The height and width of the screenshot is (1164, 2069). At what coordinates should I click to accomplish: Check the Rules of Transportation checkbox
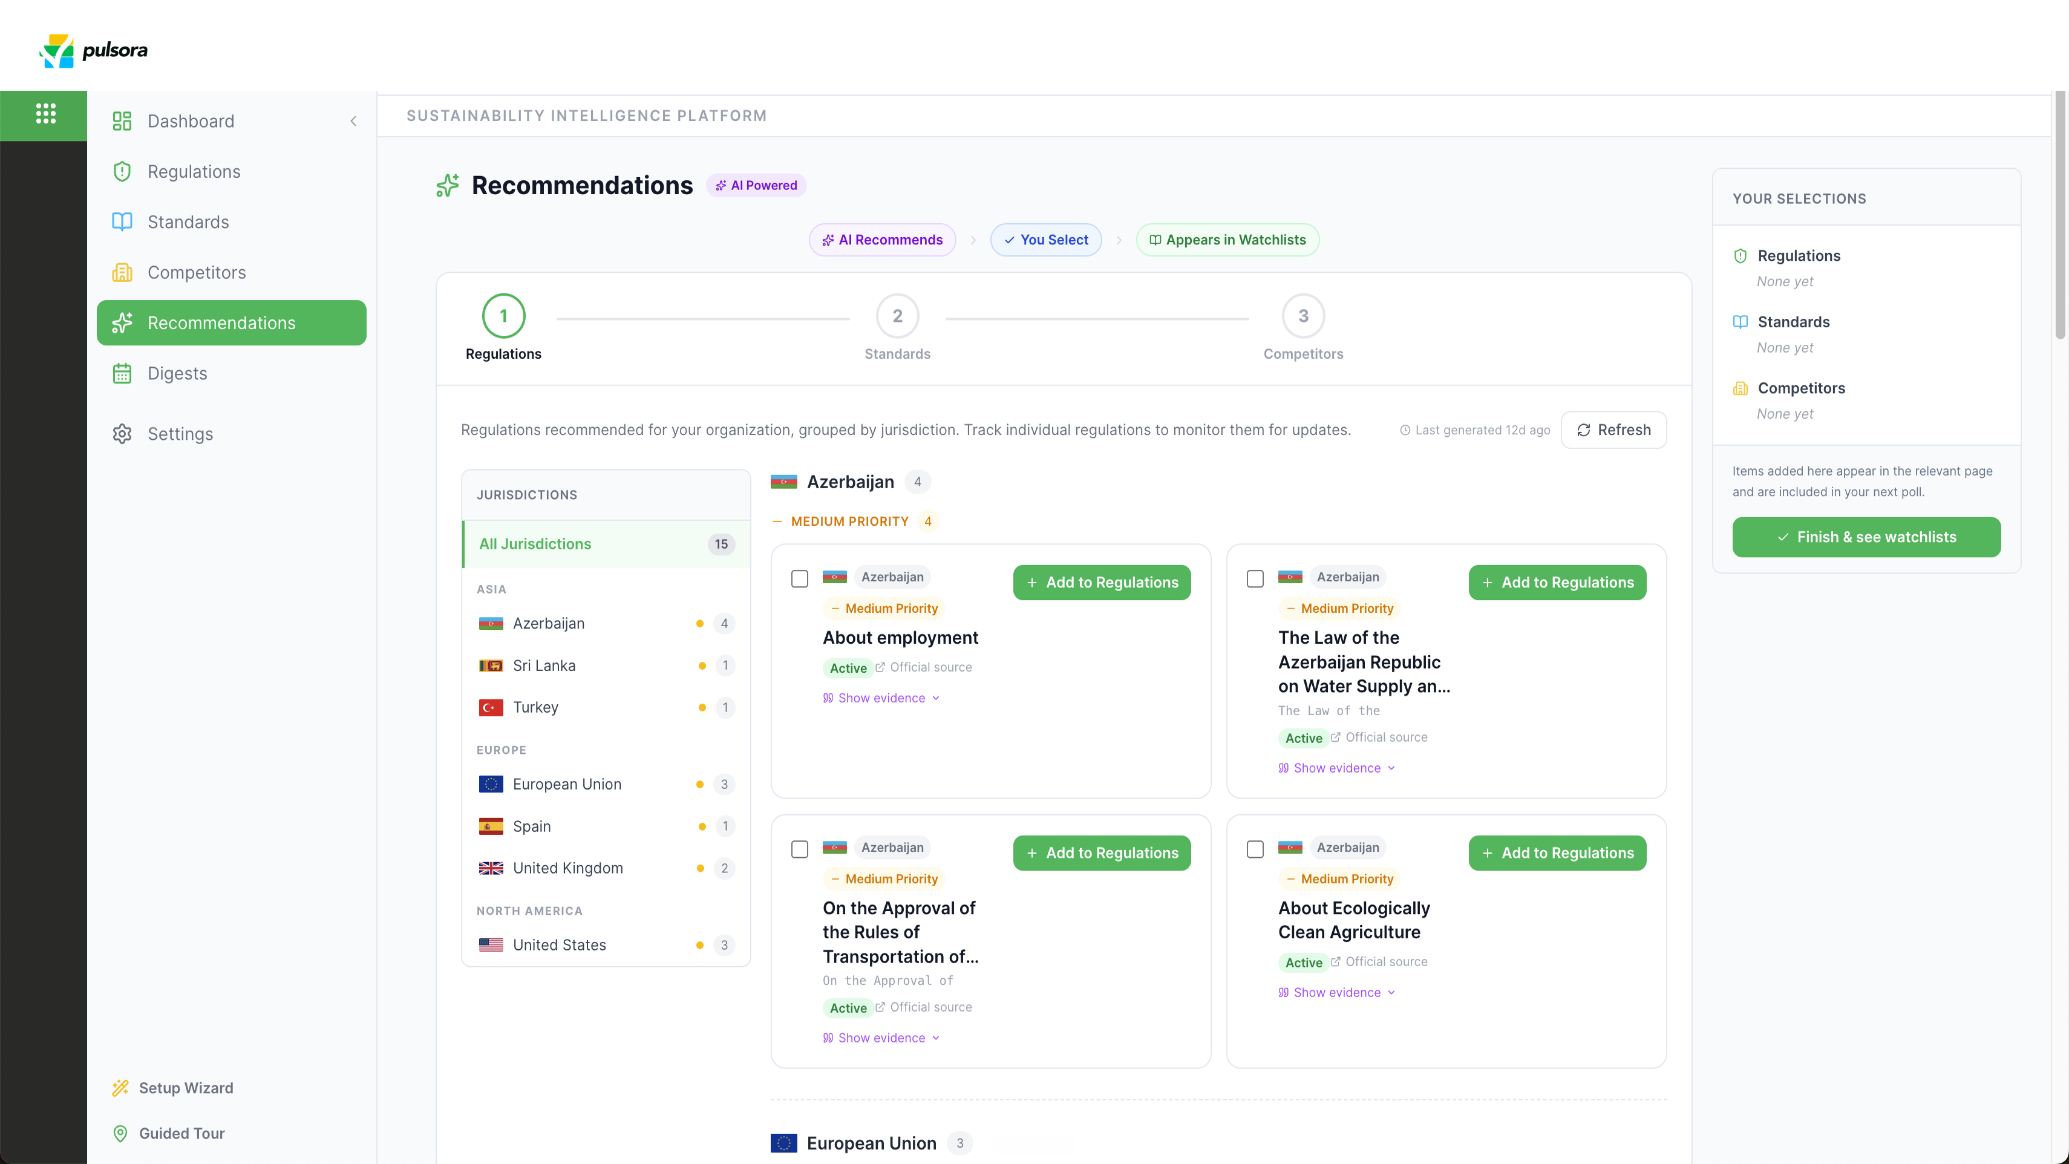click(799, 849)
